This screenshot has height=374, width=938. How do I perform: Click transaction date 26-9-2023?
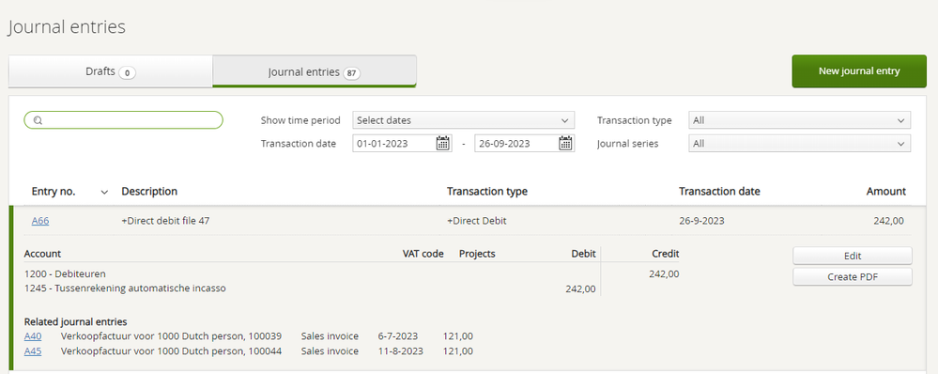point(701,221)
